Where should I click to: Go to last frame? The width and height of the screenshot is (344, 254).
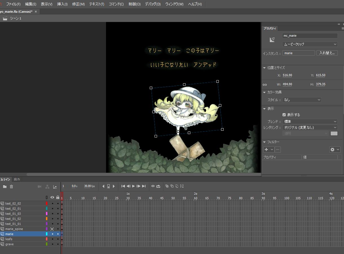point(144,186)
